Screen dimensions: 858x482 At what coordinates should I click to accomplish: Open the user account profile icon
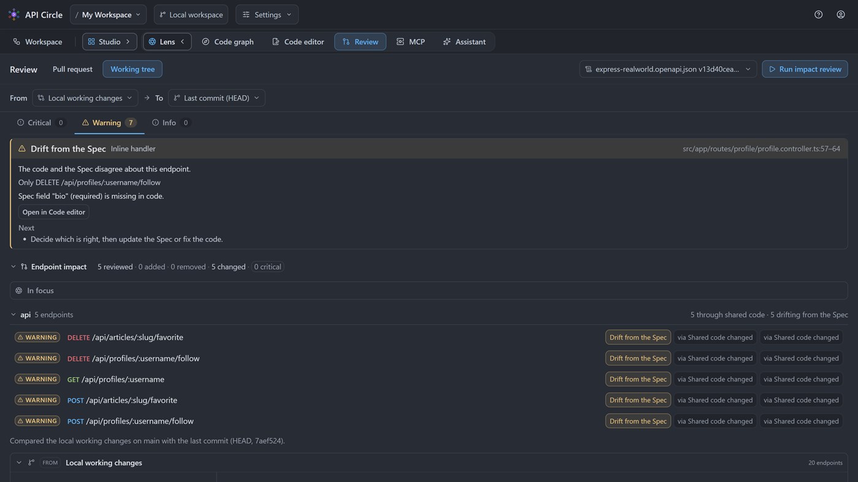(840, 14)
